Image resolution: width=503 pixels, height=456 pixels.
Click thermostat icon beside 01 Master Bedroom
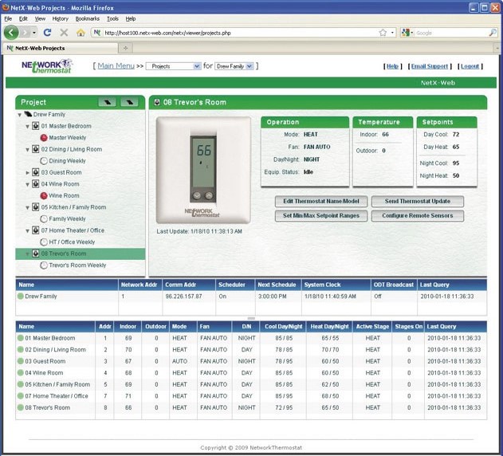tap(36, 126)
